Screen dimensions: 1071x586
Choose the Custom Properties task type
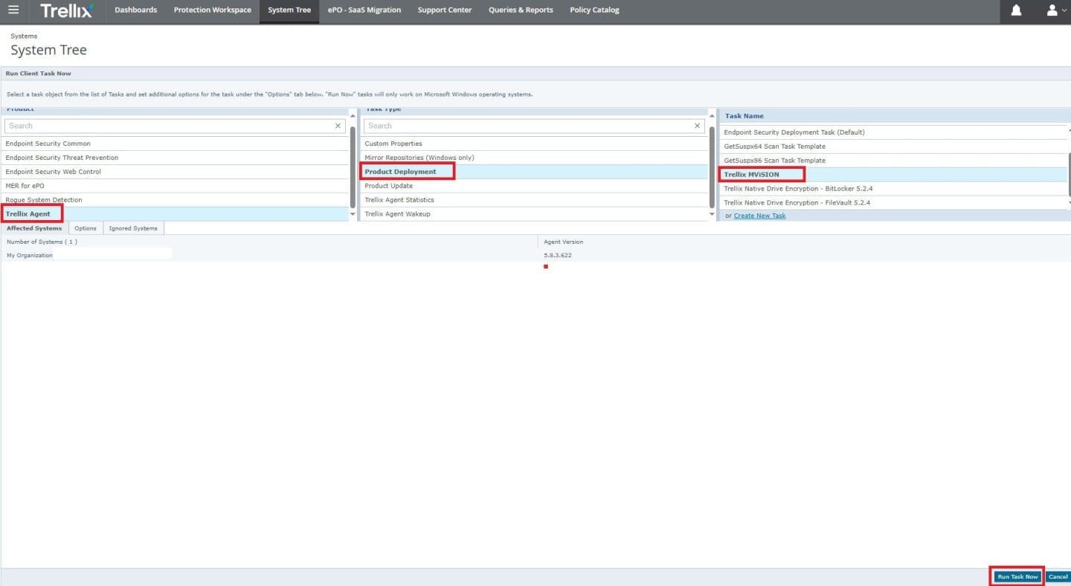point(534,144)
